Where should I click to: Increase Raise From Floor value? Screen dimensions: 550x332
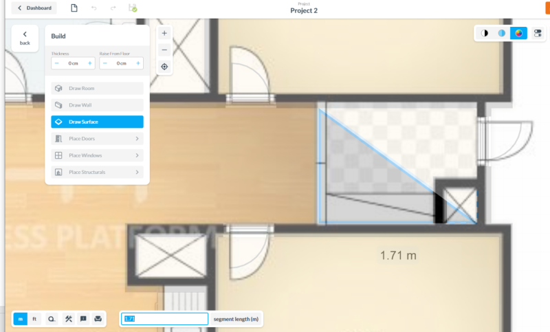tap(138, 63)
